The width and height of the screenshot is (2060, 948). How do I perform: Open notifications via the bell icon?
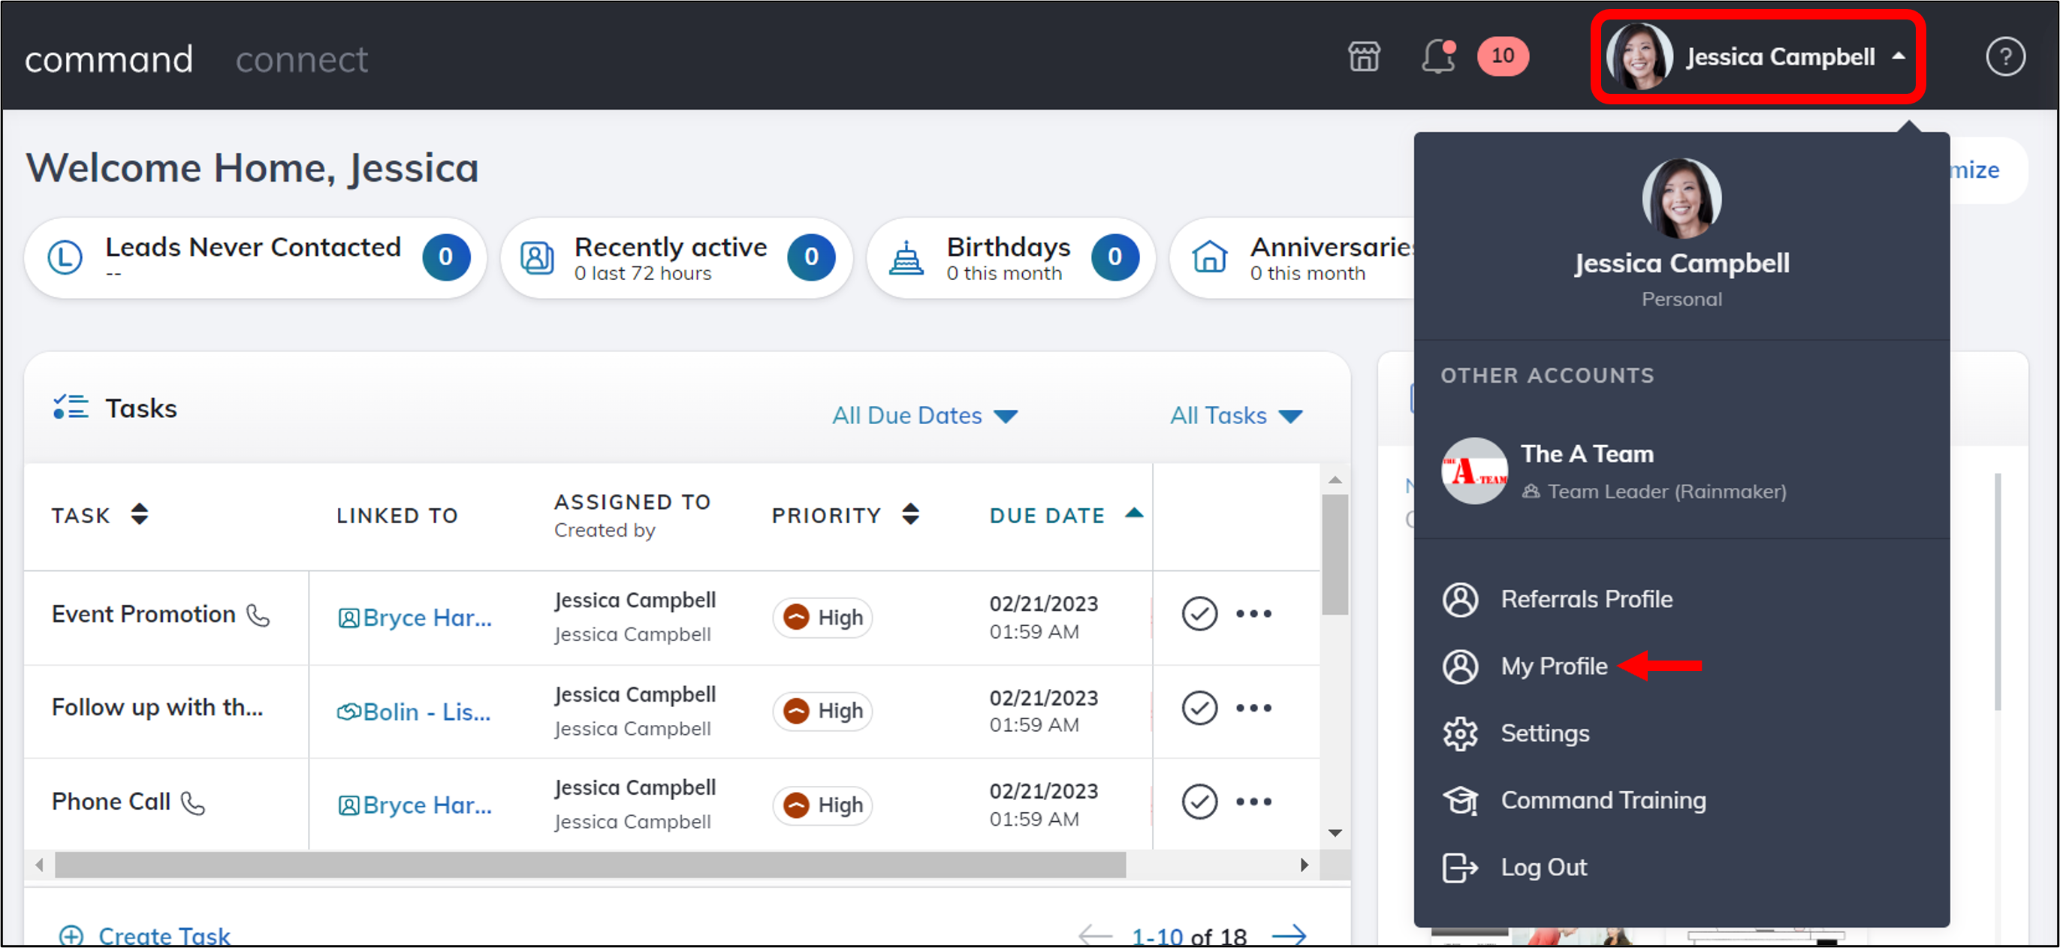point(1437,56)
